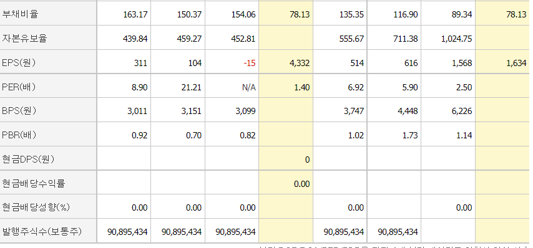Click the EPS value 514

pyautogui.click(x=357, y=63)
